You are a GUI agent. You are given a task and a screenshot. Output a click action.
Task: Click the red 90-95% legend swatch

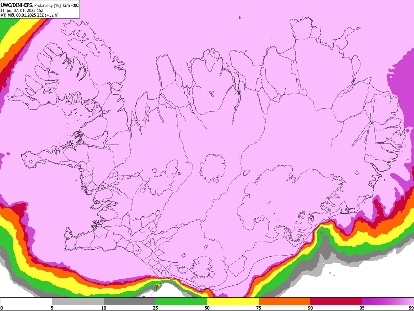click(336, 302)
